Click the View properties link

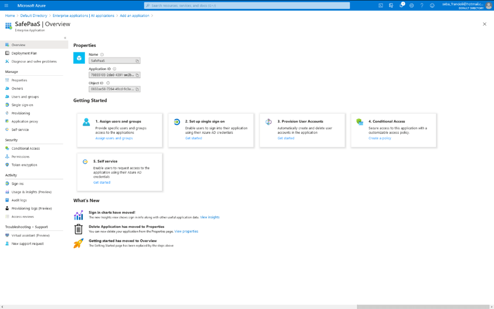tap(186, 231)
